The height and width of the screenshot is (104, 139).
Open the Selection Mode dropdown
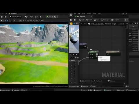click(15, 17)
